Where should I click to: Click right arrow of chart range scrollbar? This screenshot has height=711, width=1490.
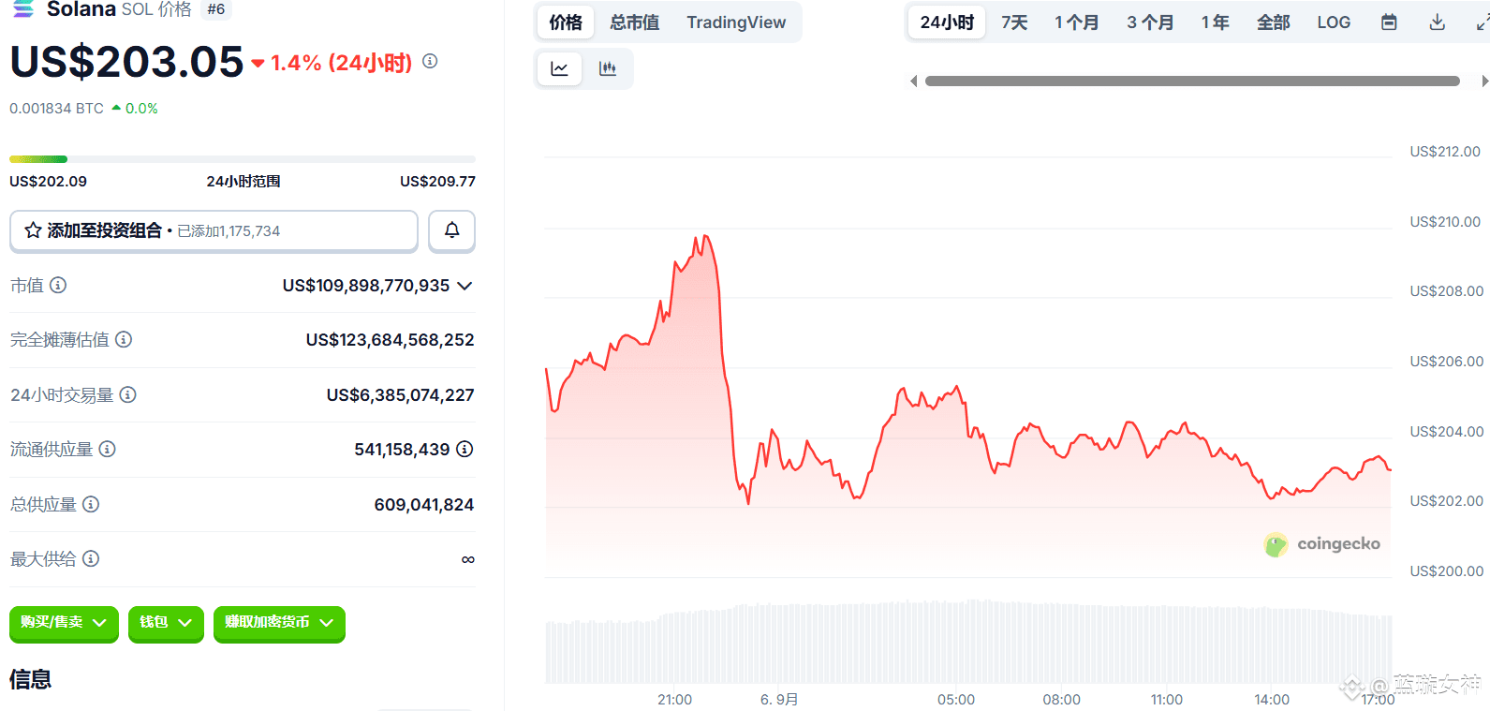pos(1484,81)
